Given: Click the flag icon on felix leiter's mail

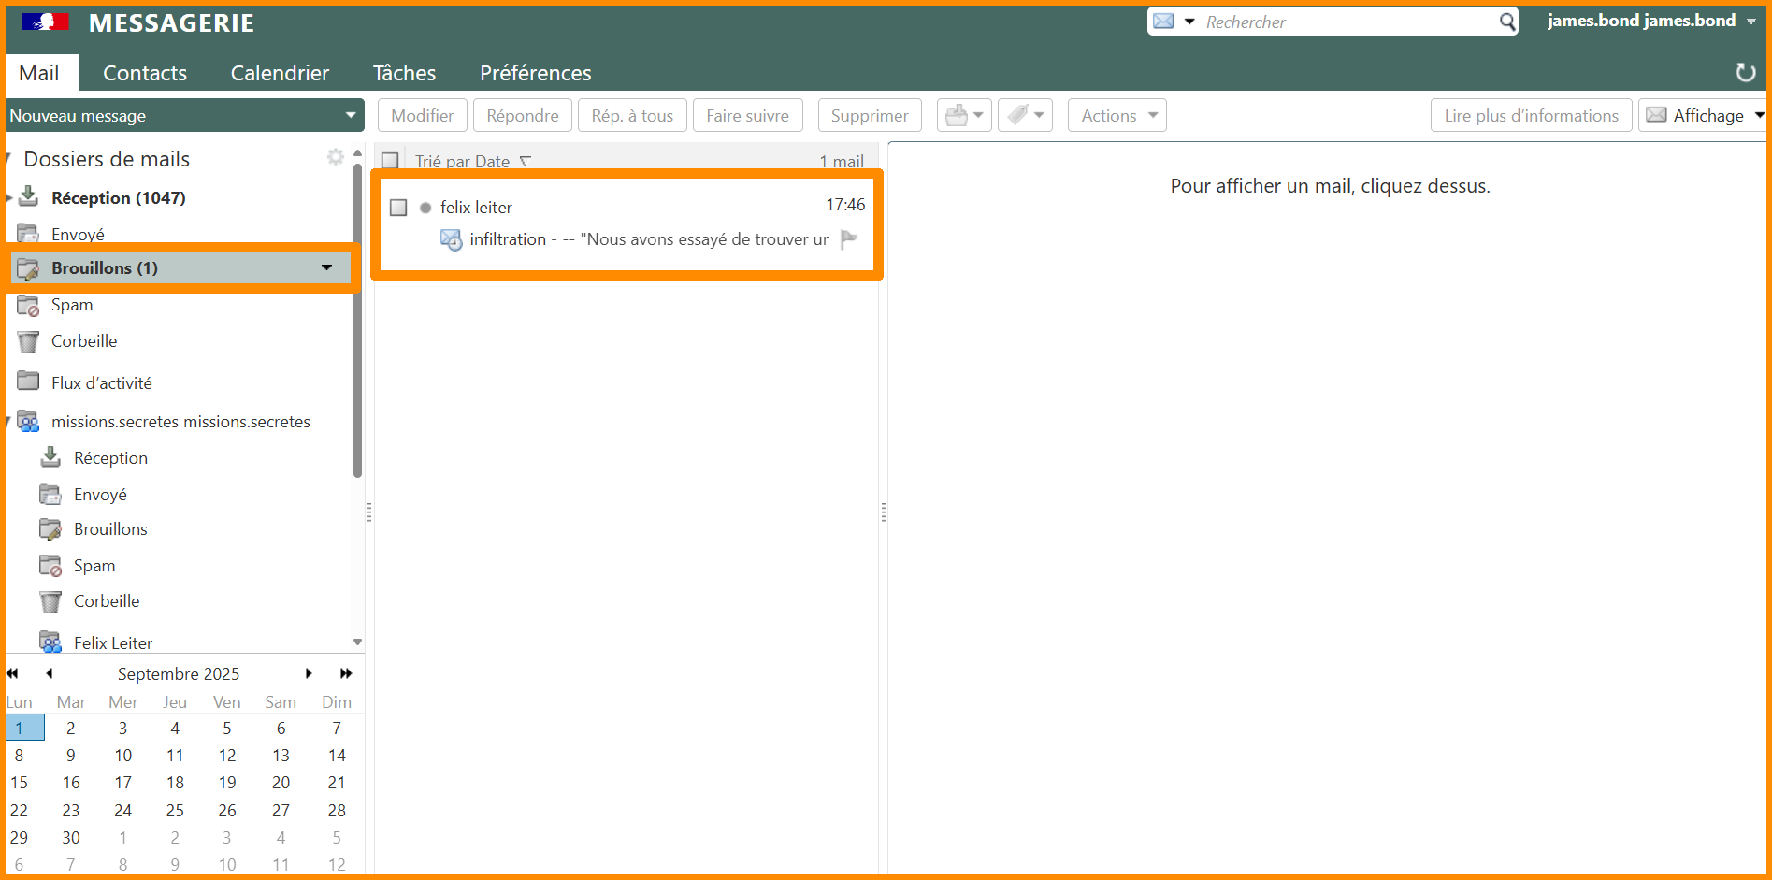Looking at the screenshot, I should point(849,239).
